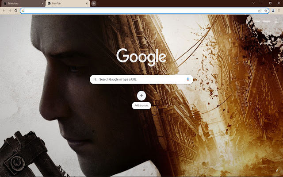
Task: Open the Gmail link
Action: (256, 21)
